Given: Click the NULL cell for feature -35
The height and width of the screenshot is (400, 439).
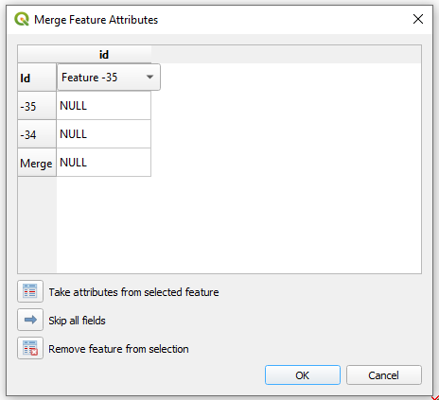Looking at the screenshot, I should pyautogui.click(x=104, y=106).
